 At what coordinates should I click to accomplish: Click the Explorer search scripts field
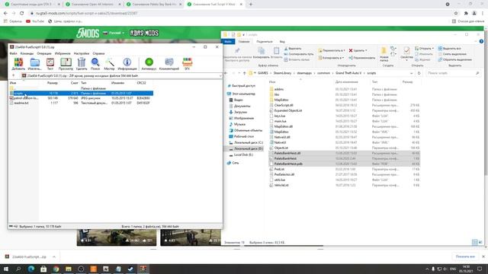coord(453,73)
